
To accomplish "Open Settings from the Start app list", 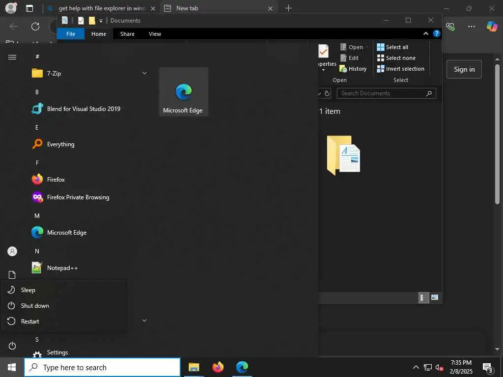I will [89, 352].
